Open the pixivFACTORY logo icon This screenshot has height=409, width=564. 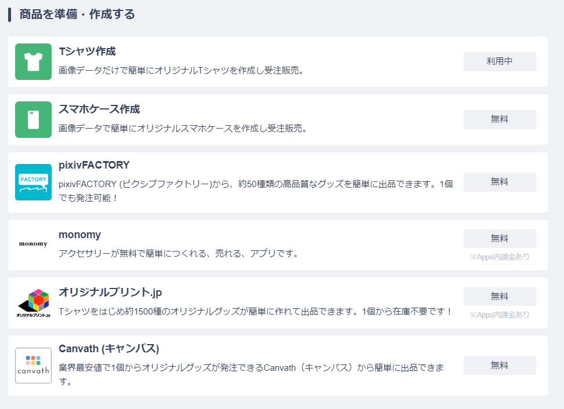pyautogui.click(x=33, y=182)
